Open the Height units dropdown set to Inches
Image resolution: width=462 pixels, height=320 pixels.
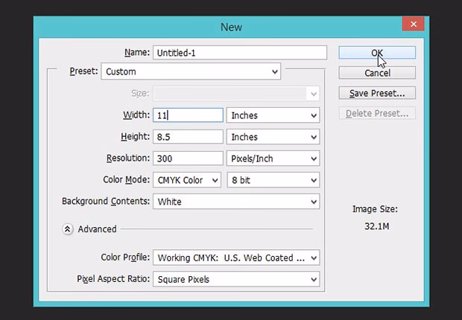tap(273, 137)
